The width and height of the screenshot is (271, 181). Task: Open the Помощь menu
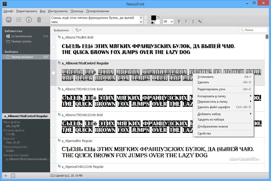point(77,11)
